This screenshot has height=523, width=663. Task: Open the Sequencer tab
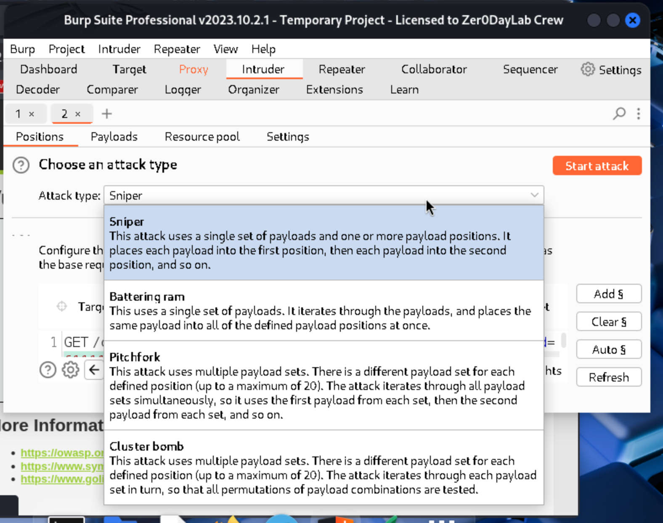click(x=530, y=69)
